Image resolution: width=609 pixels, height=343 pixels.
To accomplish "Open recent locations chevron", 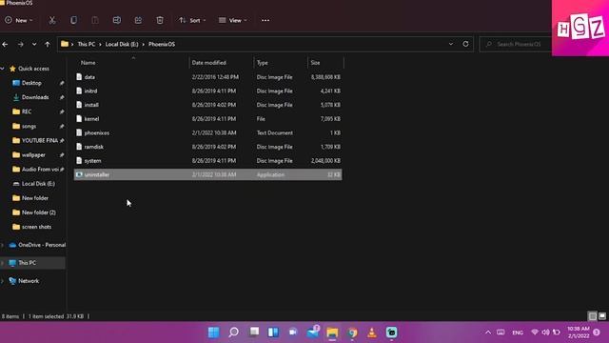I will pos(34,45).
